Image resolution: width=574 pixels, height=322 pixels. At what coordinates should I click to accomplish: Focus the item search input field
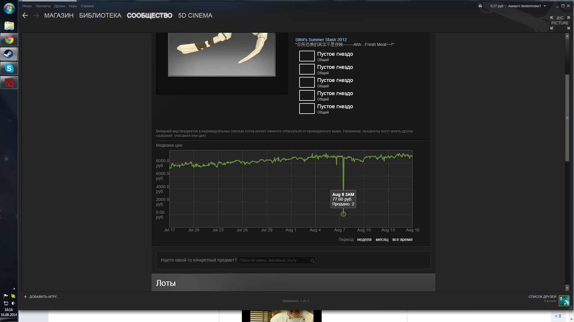tap(274, 260)
